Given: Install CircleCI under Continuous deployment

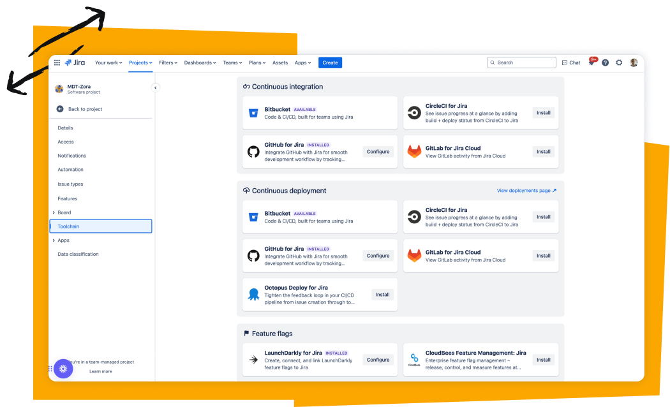Looking at the screenshot, I should click(543, 217).
